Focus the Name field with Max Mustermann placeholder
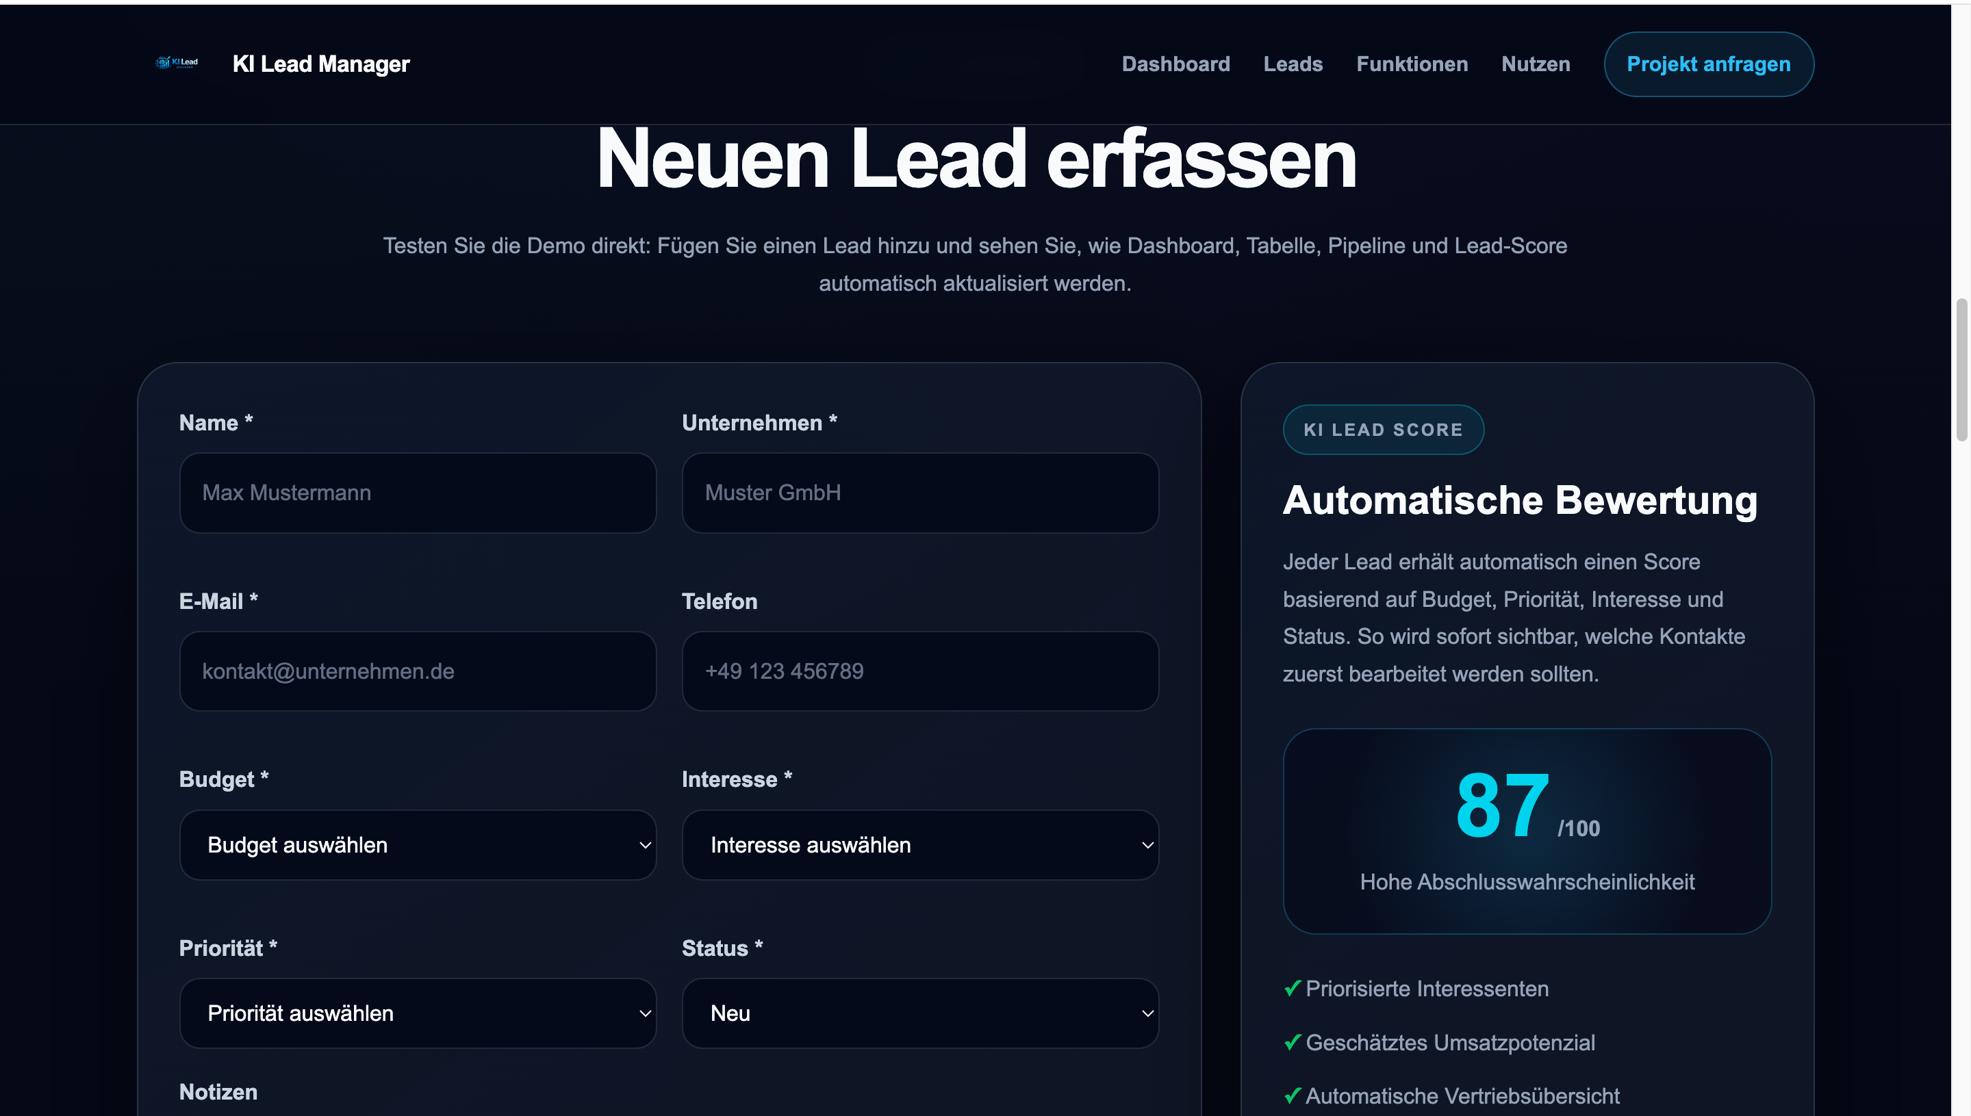 coord(418,493)
